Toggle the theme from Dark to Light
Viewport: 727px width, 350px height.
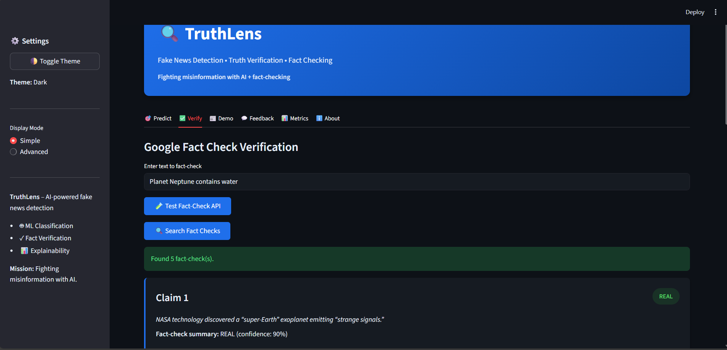tap(55, 61)
